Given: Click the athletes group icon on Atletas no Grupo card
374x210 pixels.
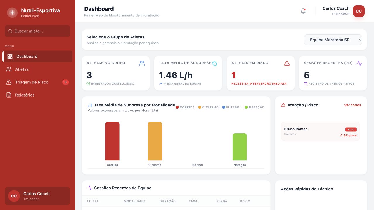Looking at the screenshot, I should (142, 63).
